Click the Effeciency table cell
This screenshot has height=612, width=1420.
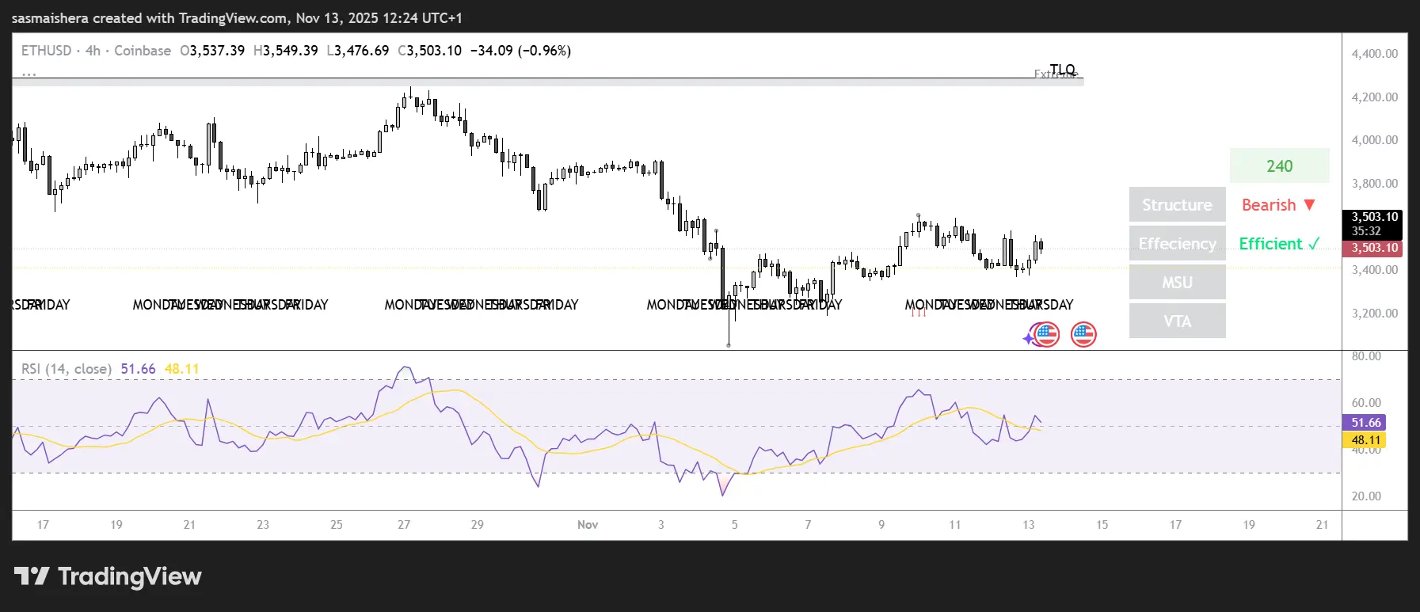coord(1177,244)
